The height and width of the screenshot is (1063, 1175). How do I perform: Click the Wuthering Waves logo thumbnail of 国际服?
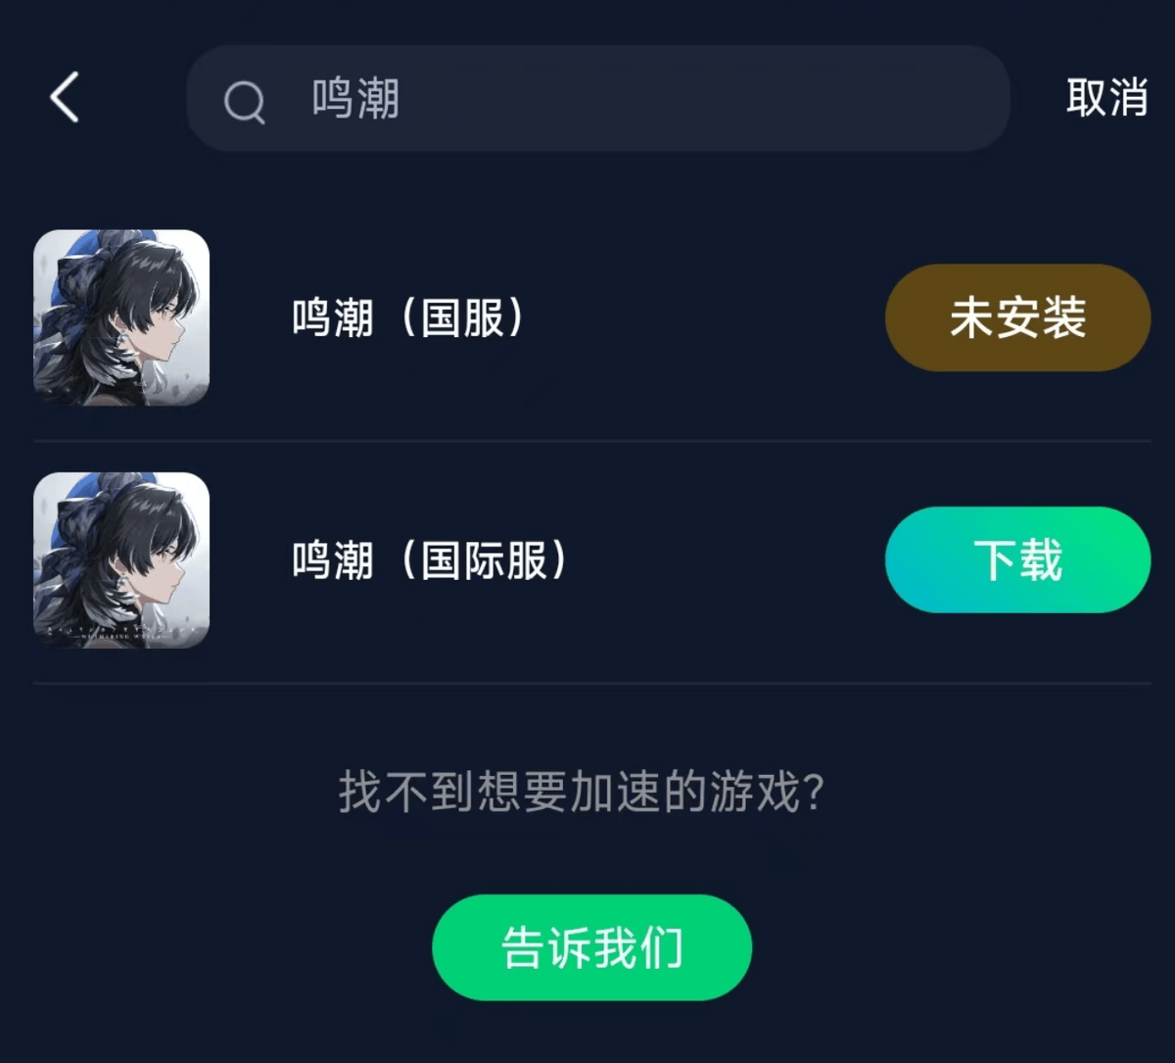(x=121, y=560)
